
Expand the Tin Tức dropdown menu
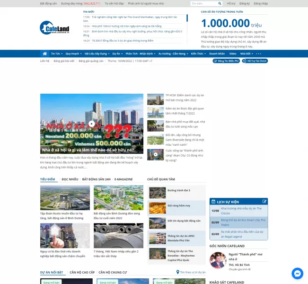pyautogui.click(x=57, y=53)
